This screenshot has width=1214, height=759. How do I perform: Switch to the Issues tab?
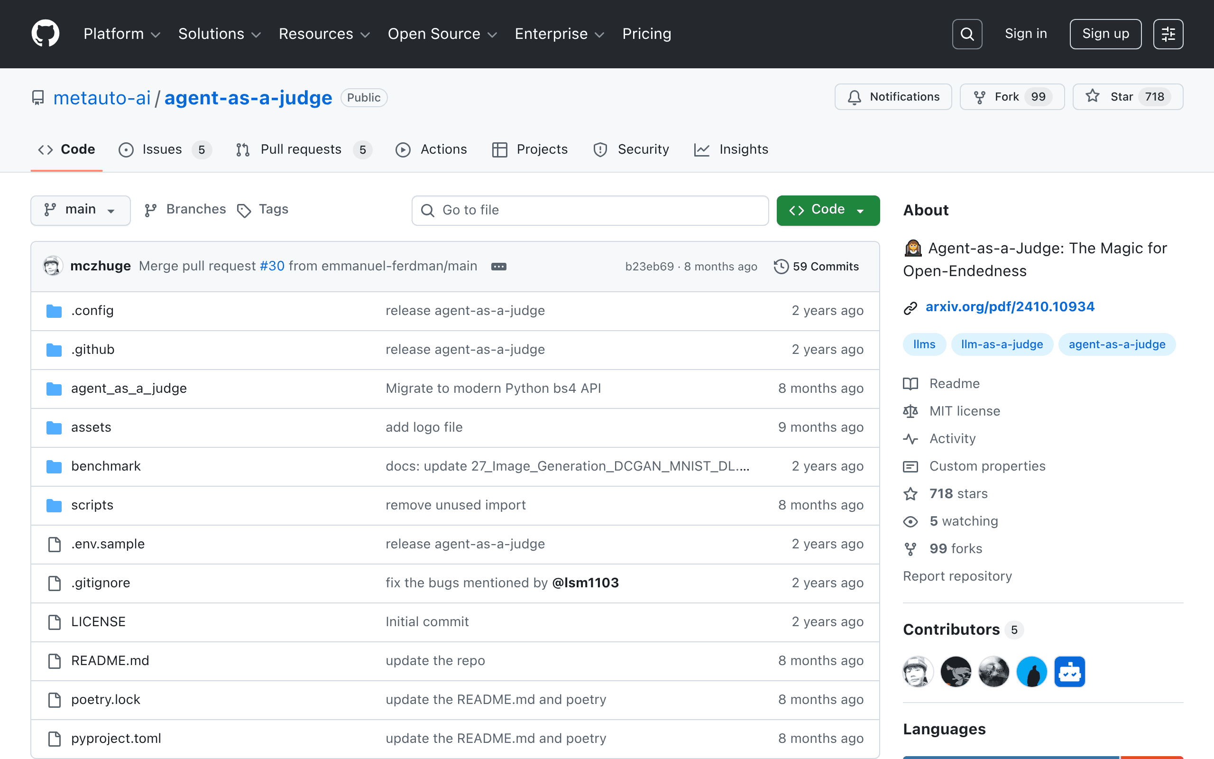165,149
